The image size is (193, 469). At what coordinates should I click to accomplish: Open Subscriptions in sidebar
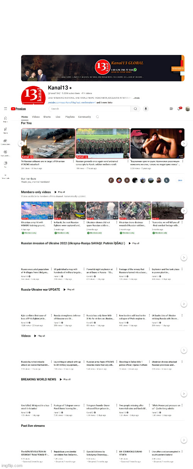click(5, 142)
